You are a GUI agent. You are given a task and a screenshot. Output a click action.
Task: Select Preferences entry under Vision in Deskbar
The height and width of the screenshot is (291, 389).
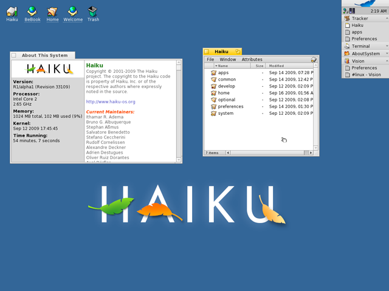pyautogui.click(x=365, y=68)
